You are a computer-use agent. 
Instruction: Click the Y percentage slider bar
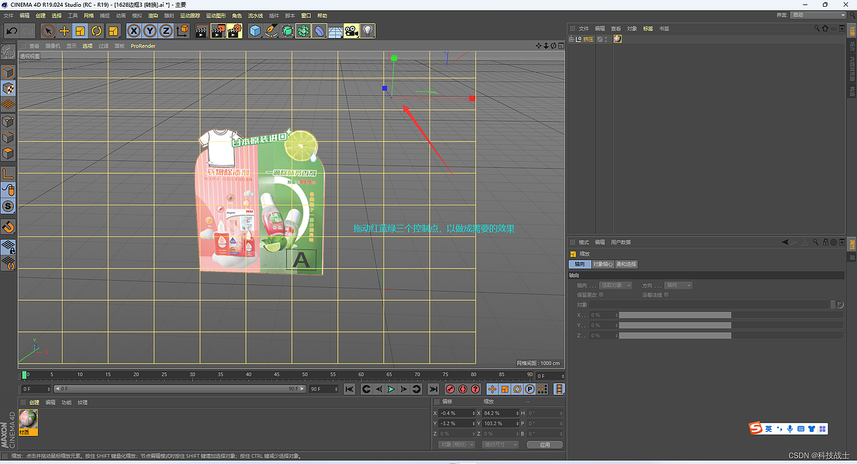[675, 325]
